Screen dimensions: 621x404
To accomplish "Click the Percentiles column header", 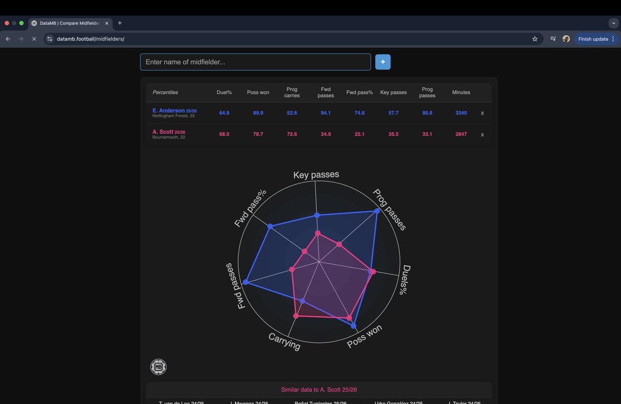I will (x=165, y=92).
